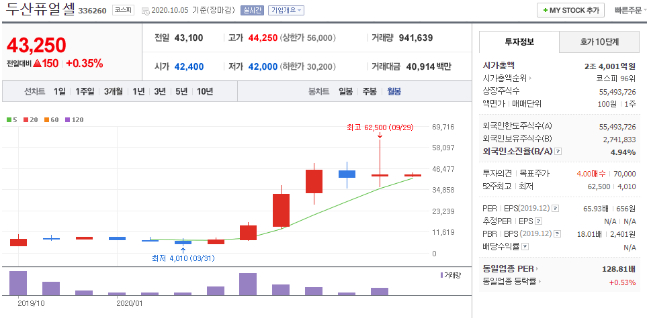Click the 2020/01 date label on chart axis
Viewport: 647px width, 318px height.
130,303
